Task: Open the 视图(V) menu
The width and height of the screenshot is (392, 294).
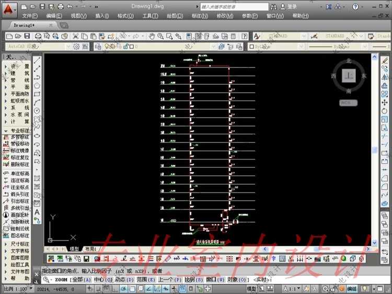Action: [78, 16]
